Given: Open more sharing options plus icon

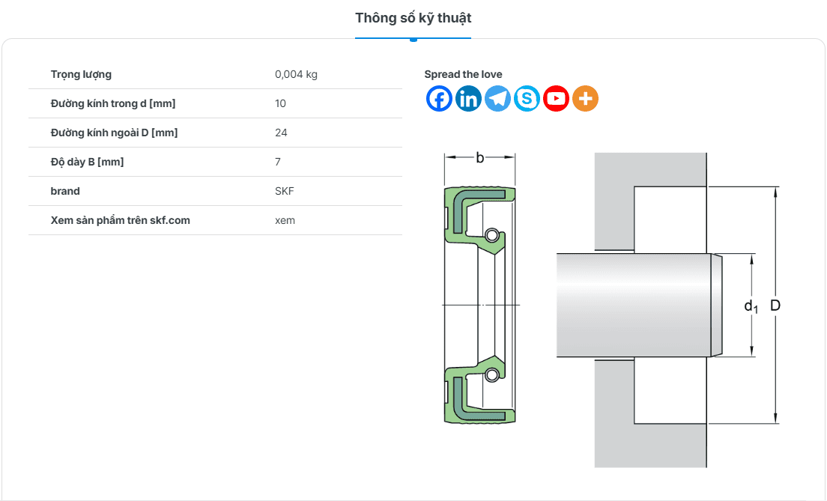Looking at the screenshot, I should (585, 99).
